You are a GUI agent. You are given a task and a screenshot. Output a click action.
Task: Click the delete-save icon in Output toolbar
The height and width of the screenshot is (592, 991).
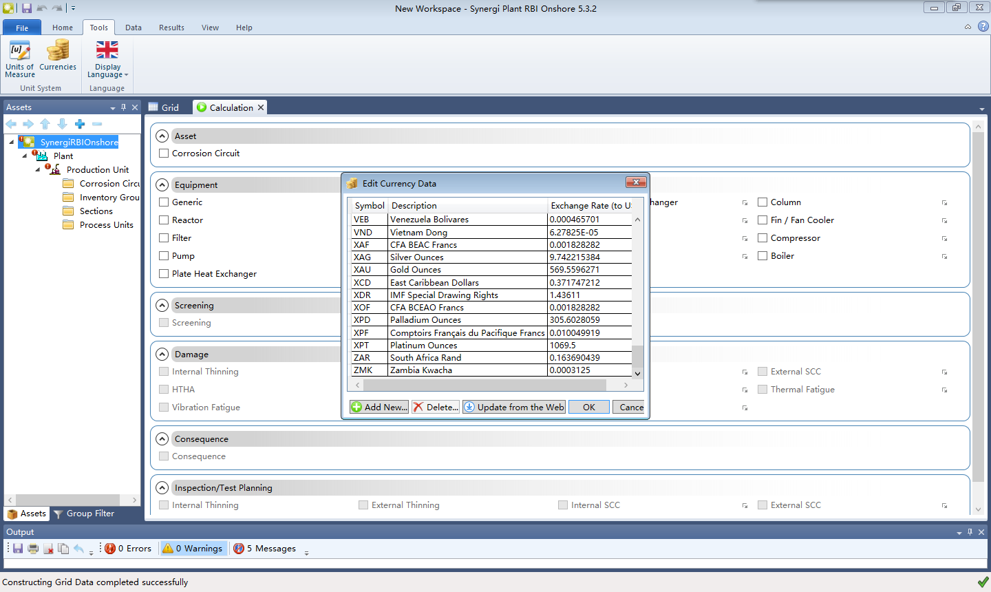(48, 549)
